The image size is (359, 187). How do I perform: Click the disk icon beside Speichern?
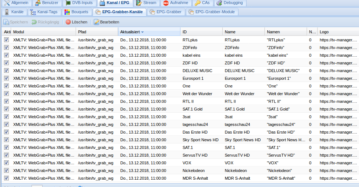6,22
